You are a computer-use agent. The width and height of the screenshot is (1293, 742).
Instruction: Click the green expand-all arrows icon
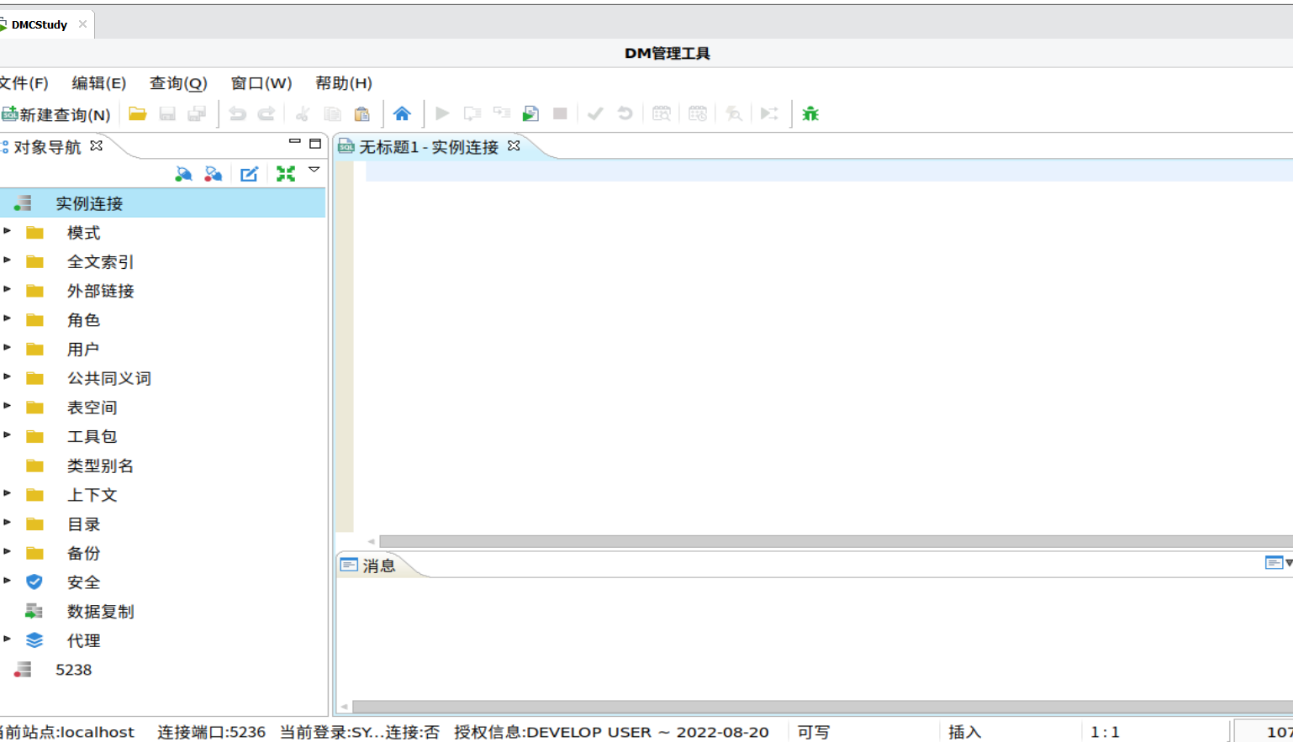[x=286, y=173]
